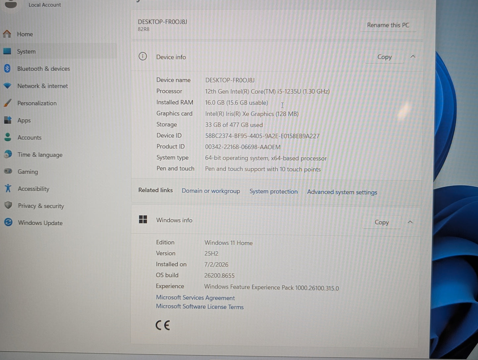This screenshot has height=360, width=478.
Task: Click the Accounts person icon
Action: 8,137
